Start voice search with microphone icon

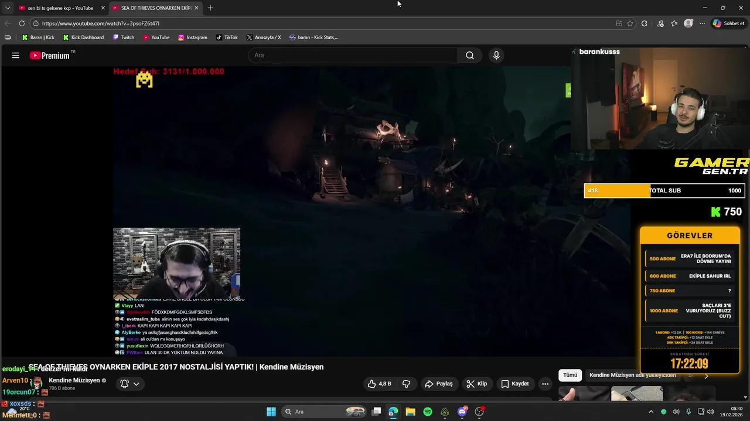point(496,56)
